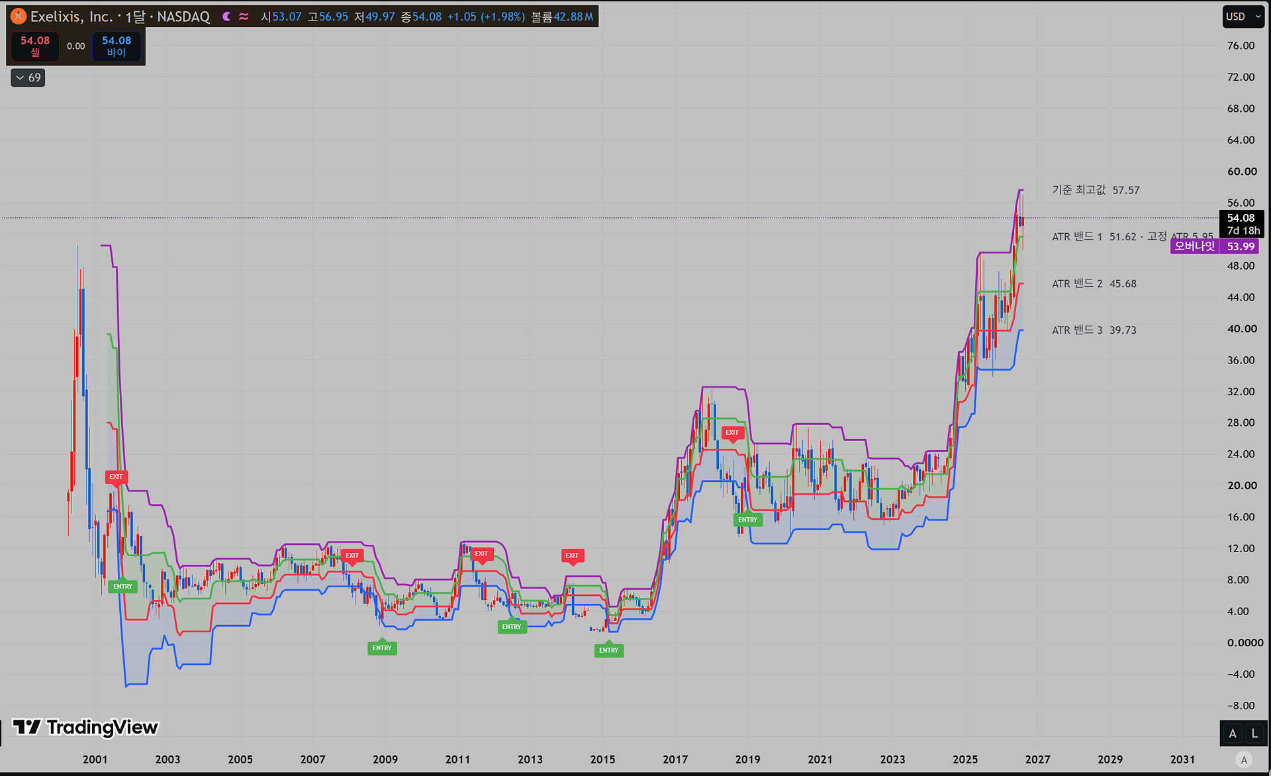Select the EXIT marker near 2018
This screenshot has height=776, width=1271.
732,433
